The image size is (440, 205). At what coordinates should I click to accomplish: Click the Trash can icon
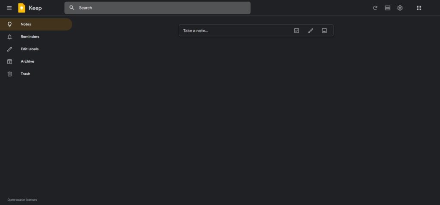9,74
